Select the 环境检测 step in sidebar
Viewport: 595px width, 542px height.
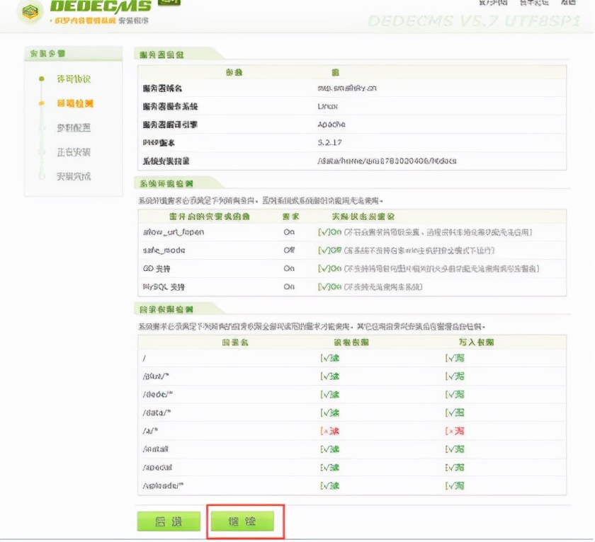75,103
